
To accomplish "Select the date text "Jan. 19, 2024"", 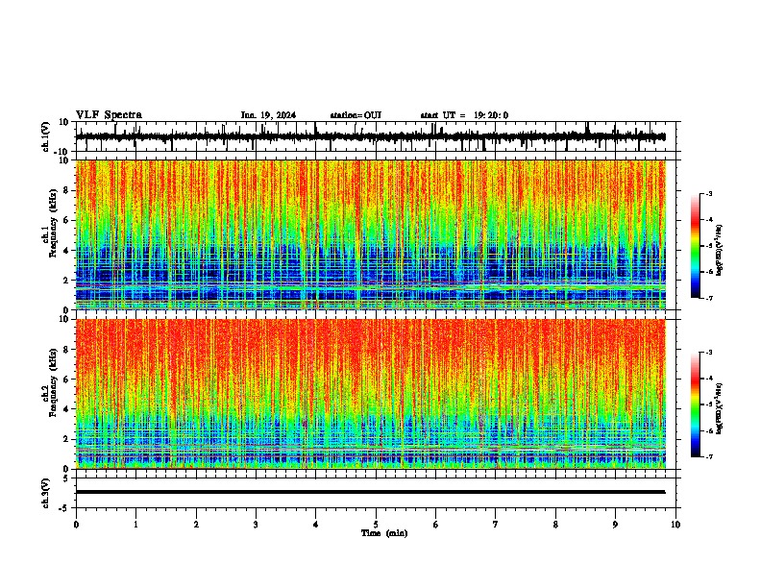I will point(268,115).
